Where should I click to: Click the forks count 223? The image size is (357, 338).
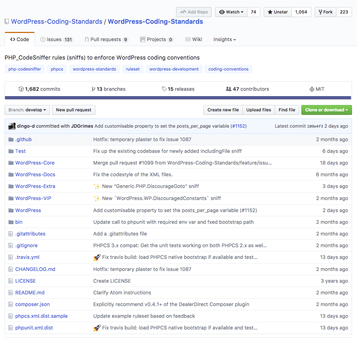344,12
